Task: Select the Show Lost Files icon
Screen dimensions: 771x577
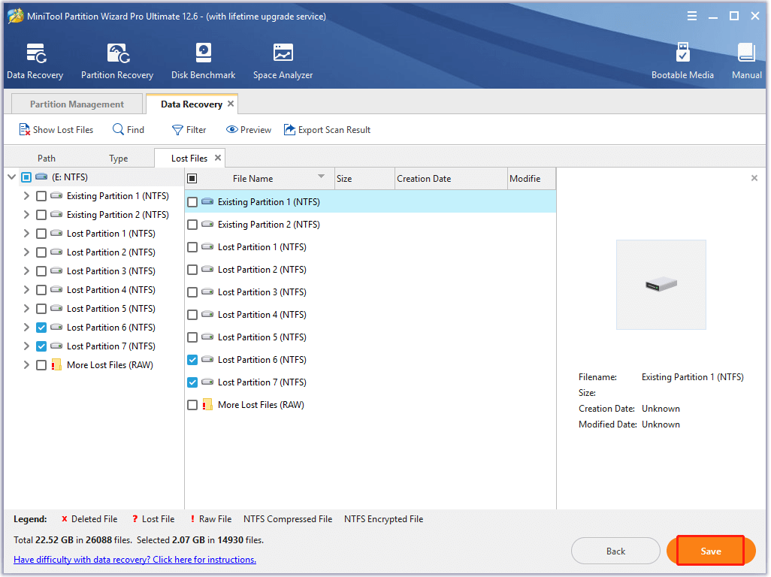Action: pos(24,130)
